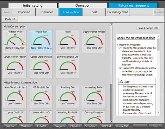The height and width of the screenshot is (129, 165).
Task: Click the instruction panel scroll-down arrow
Action: pos(158,112)
